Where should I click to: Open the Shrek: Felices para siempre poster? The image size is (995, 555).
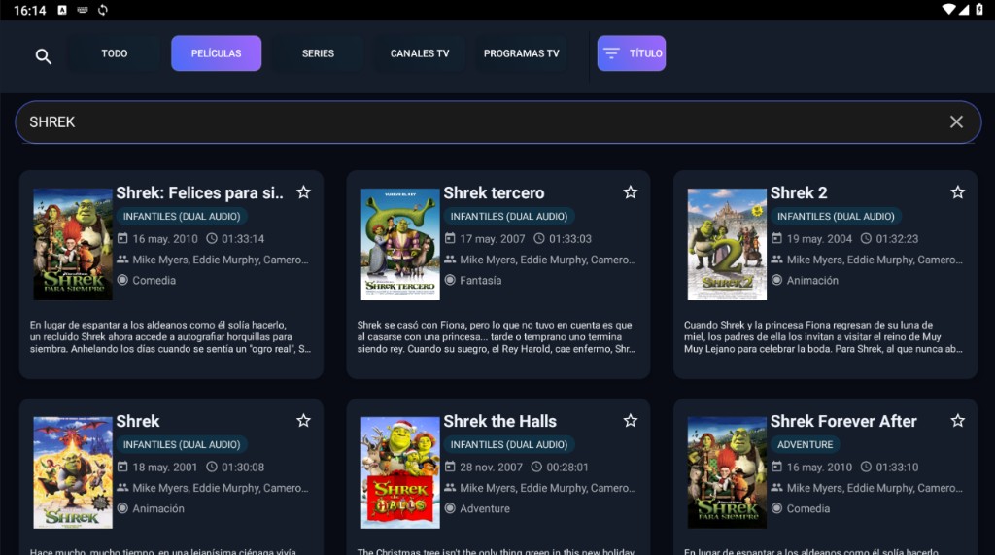click(73, 244)
